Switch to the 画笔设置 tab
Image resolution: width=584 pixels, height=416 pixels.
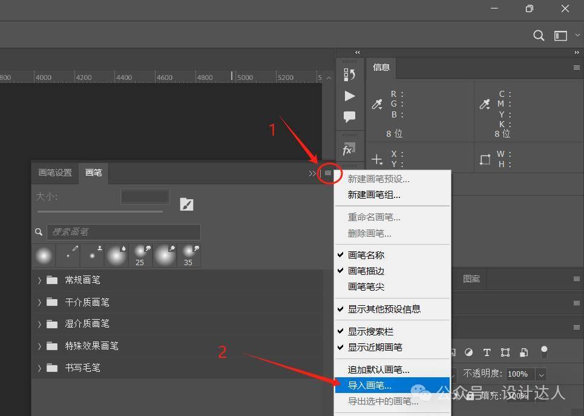54,173
